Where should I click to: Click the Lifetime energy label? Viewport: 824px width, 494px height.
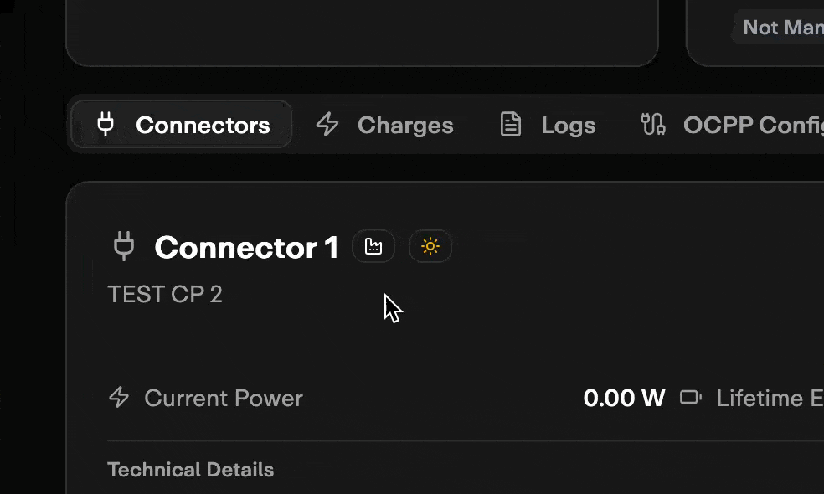click(770, 399)
